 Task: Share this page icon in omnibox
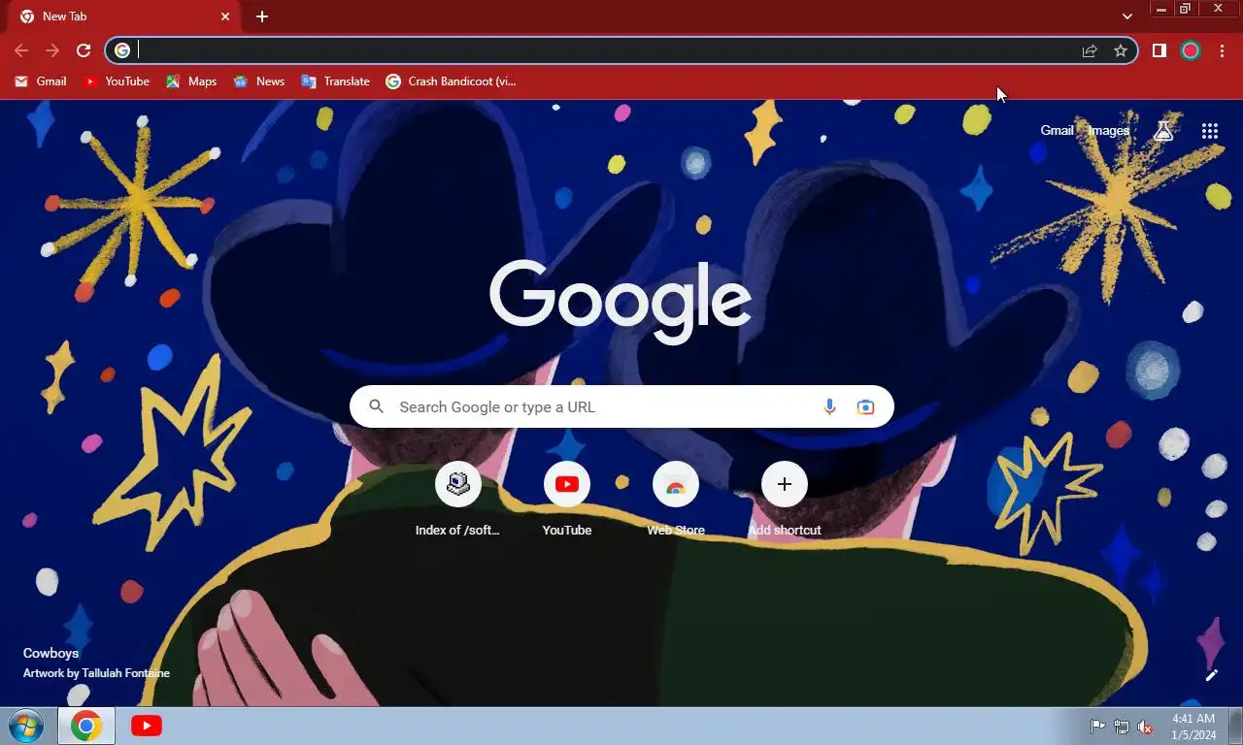click(1090, 50)
